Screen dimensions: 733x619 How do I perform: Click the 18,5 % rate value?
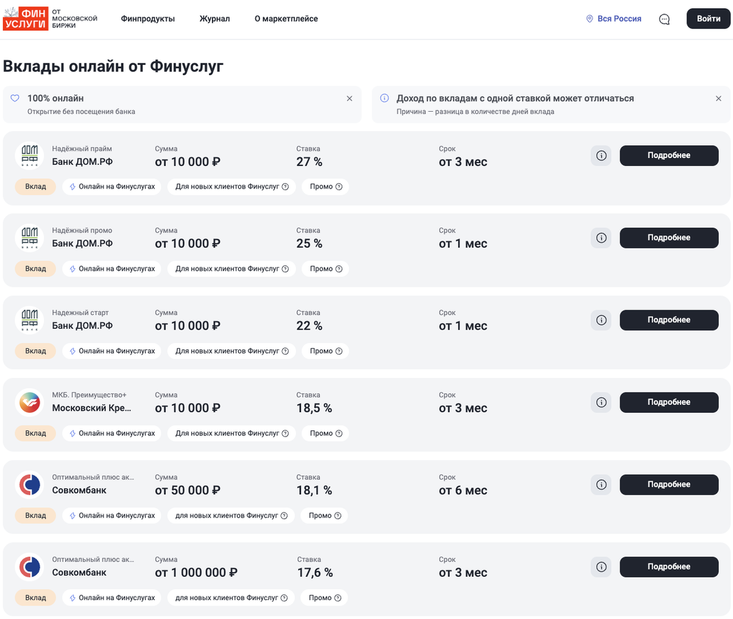click(x=314, y=408)
